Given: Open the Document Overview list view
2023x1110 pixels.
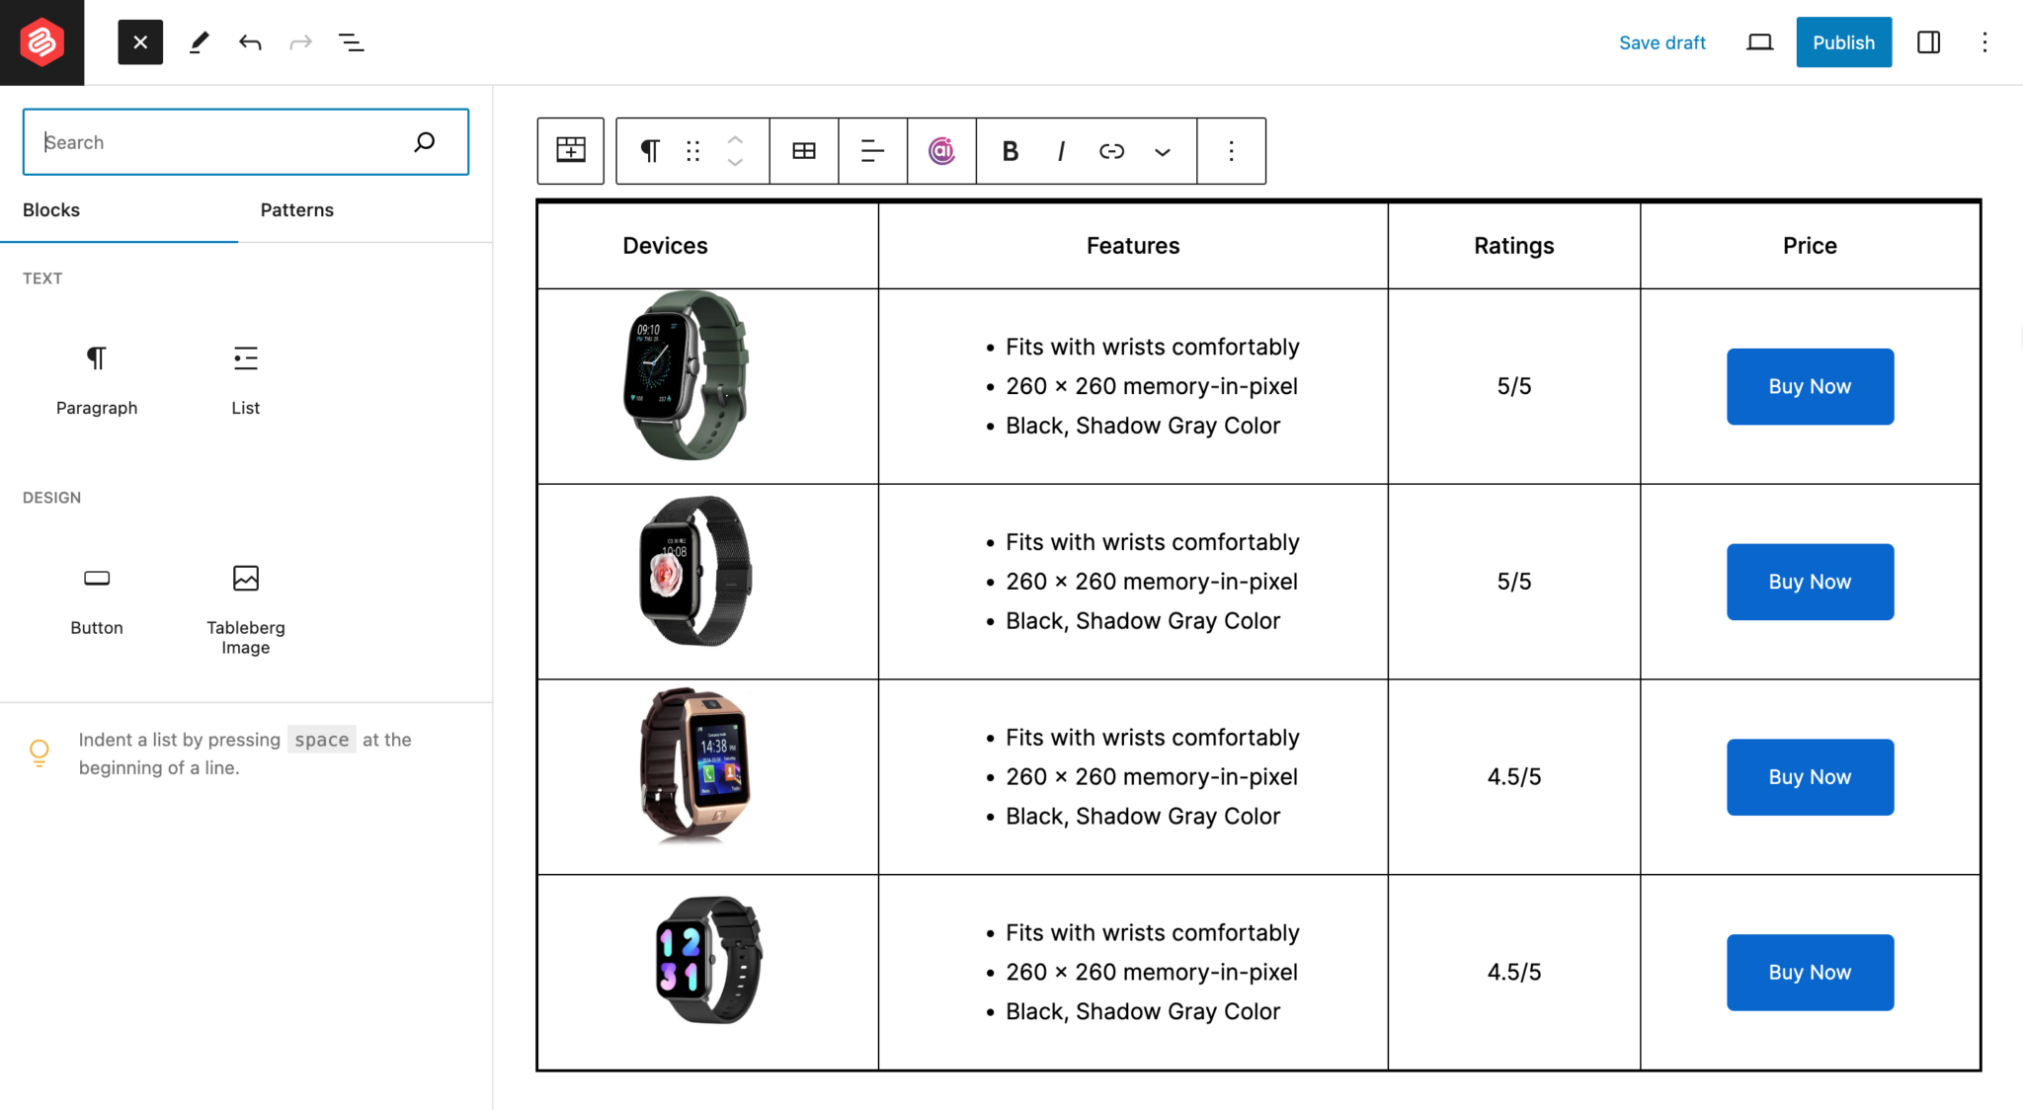Looking at the screenshot, I should click(351, 42).
